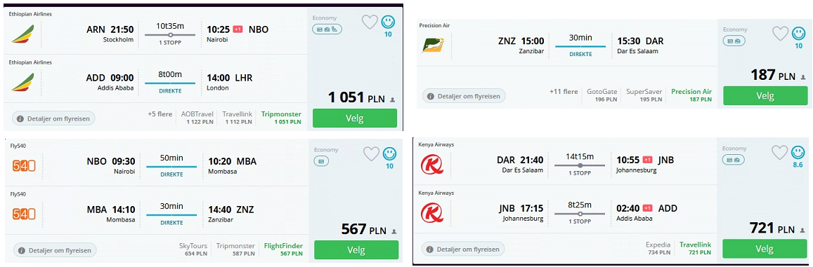The width and height of the screenshot is (813, 267).
Task: Click Ethiopian Airlines logo on ADD–LHR leg
Action: [x=22, y=83]
